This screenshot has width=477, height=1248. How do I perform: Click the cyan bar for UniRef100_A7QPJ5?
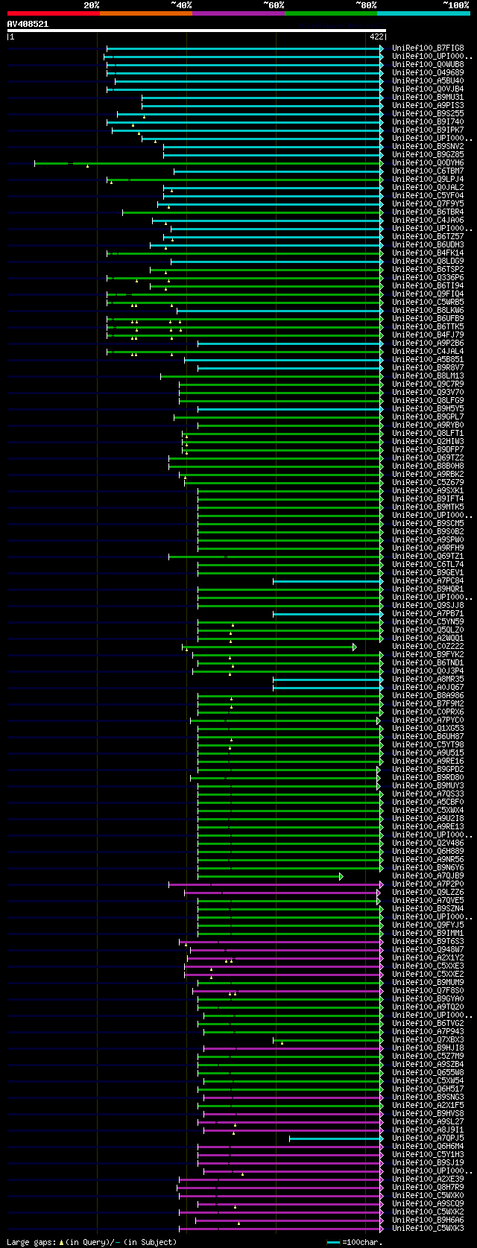pyautogui.click(x=335, y=1138)
